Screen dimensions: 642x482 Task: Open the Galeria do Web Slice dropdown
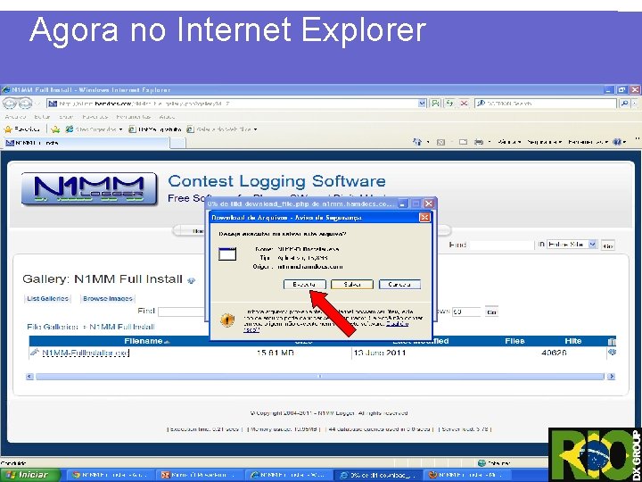[x=221, y=129]
